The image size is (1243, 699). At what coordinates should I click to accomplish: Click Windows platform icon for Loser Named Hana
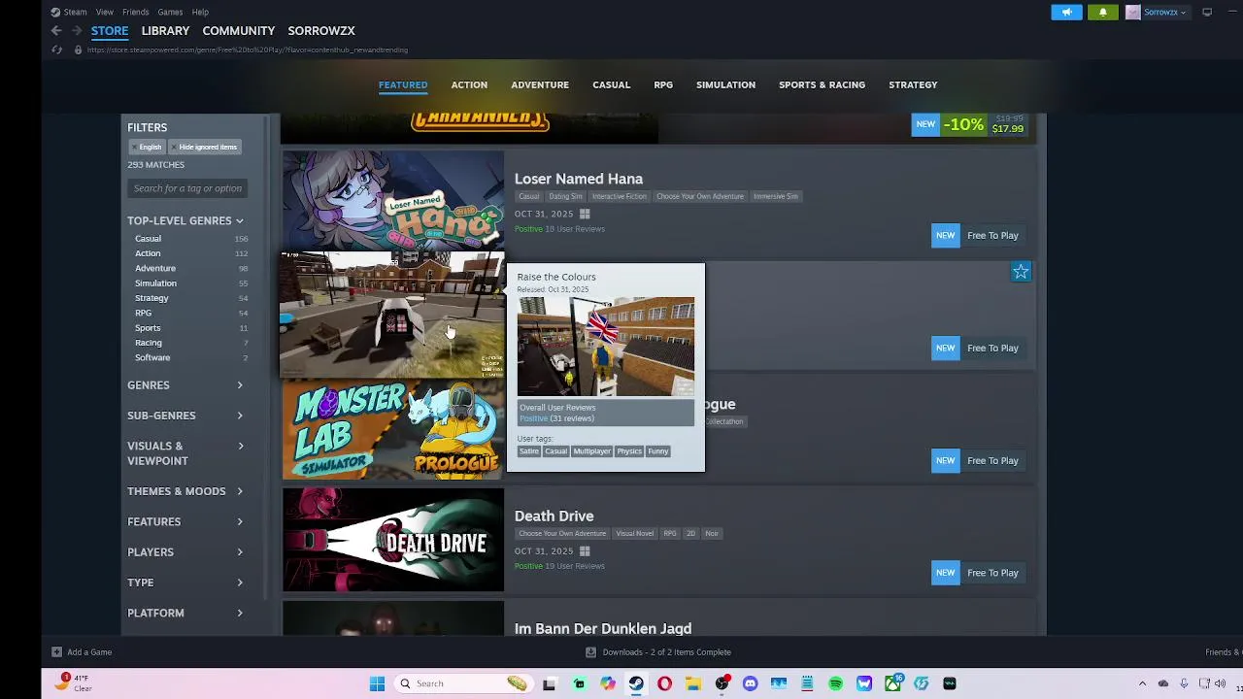coord(585,214)
